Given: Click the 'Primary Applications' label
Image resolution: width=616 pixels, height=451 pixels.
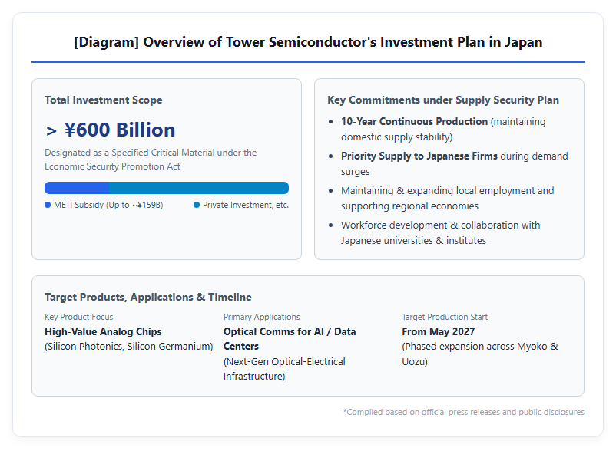Looking at the screenshot, I should [x=262, y=317].
